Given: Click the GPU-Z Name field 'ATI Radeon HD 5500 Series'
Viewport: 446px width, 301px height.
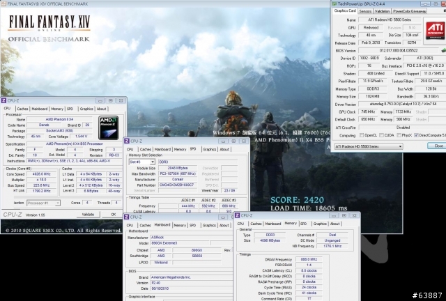Looking at the screenshot, I should pos(390,20).
